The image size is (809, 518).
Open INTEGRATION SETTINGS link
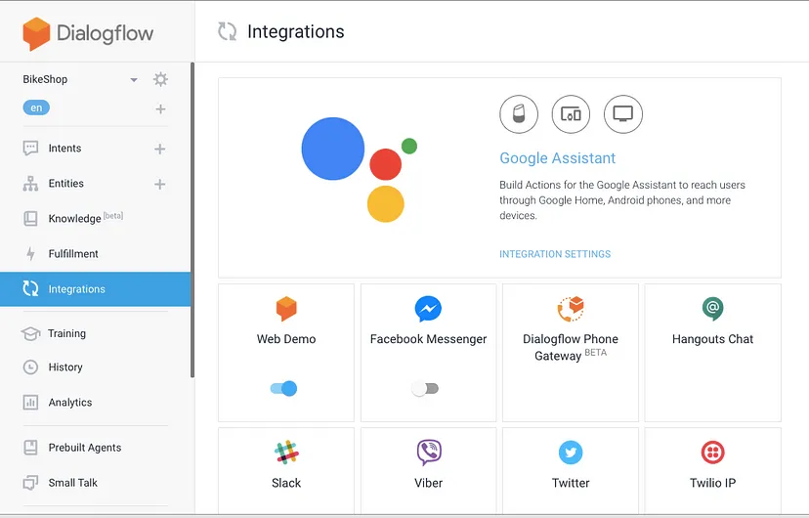(x=555, y=254)
